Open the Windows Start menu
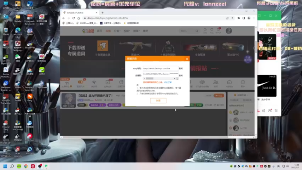The image size is (302, 170). 5,166
